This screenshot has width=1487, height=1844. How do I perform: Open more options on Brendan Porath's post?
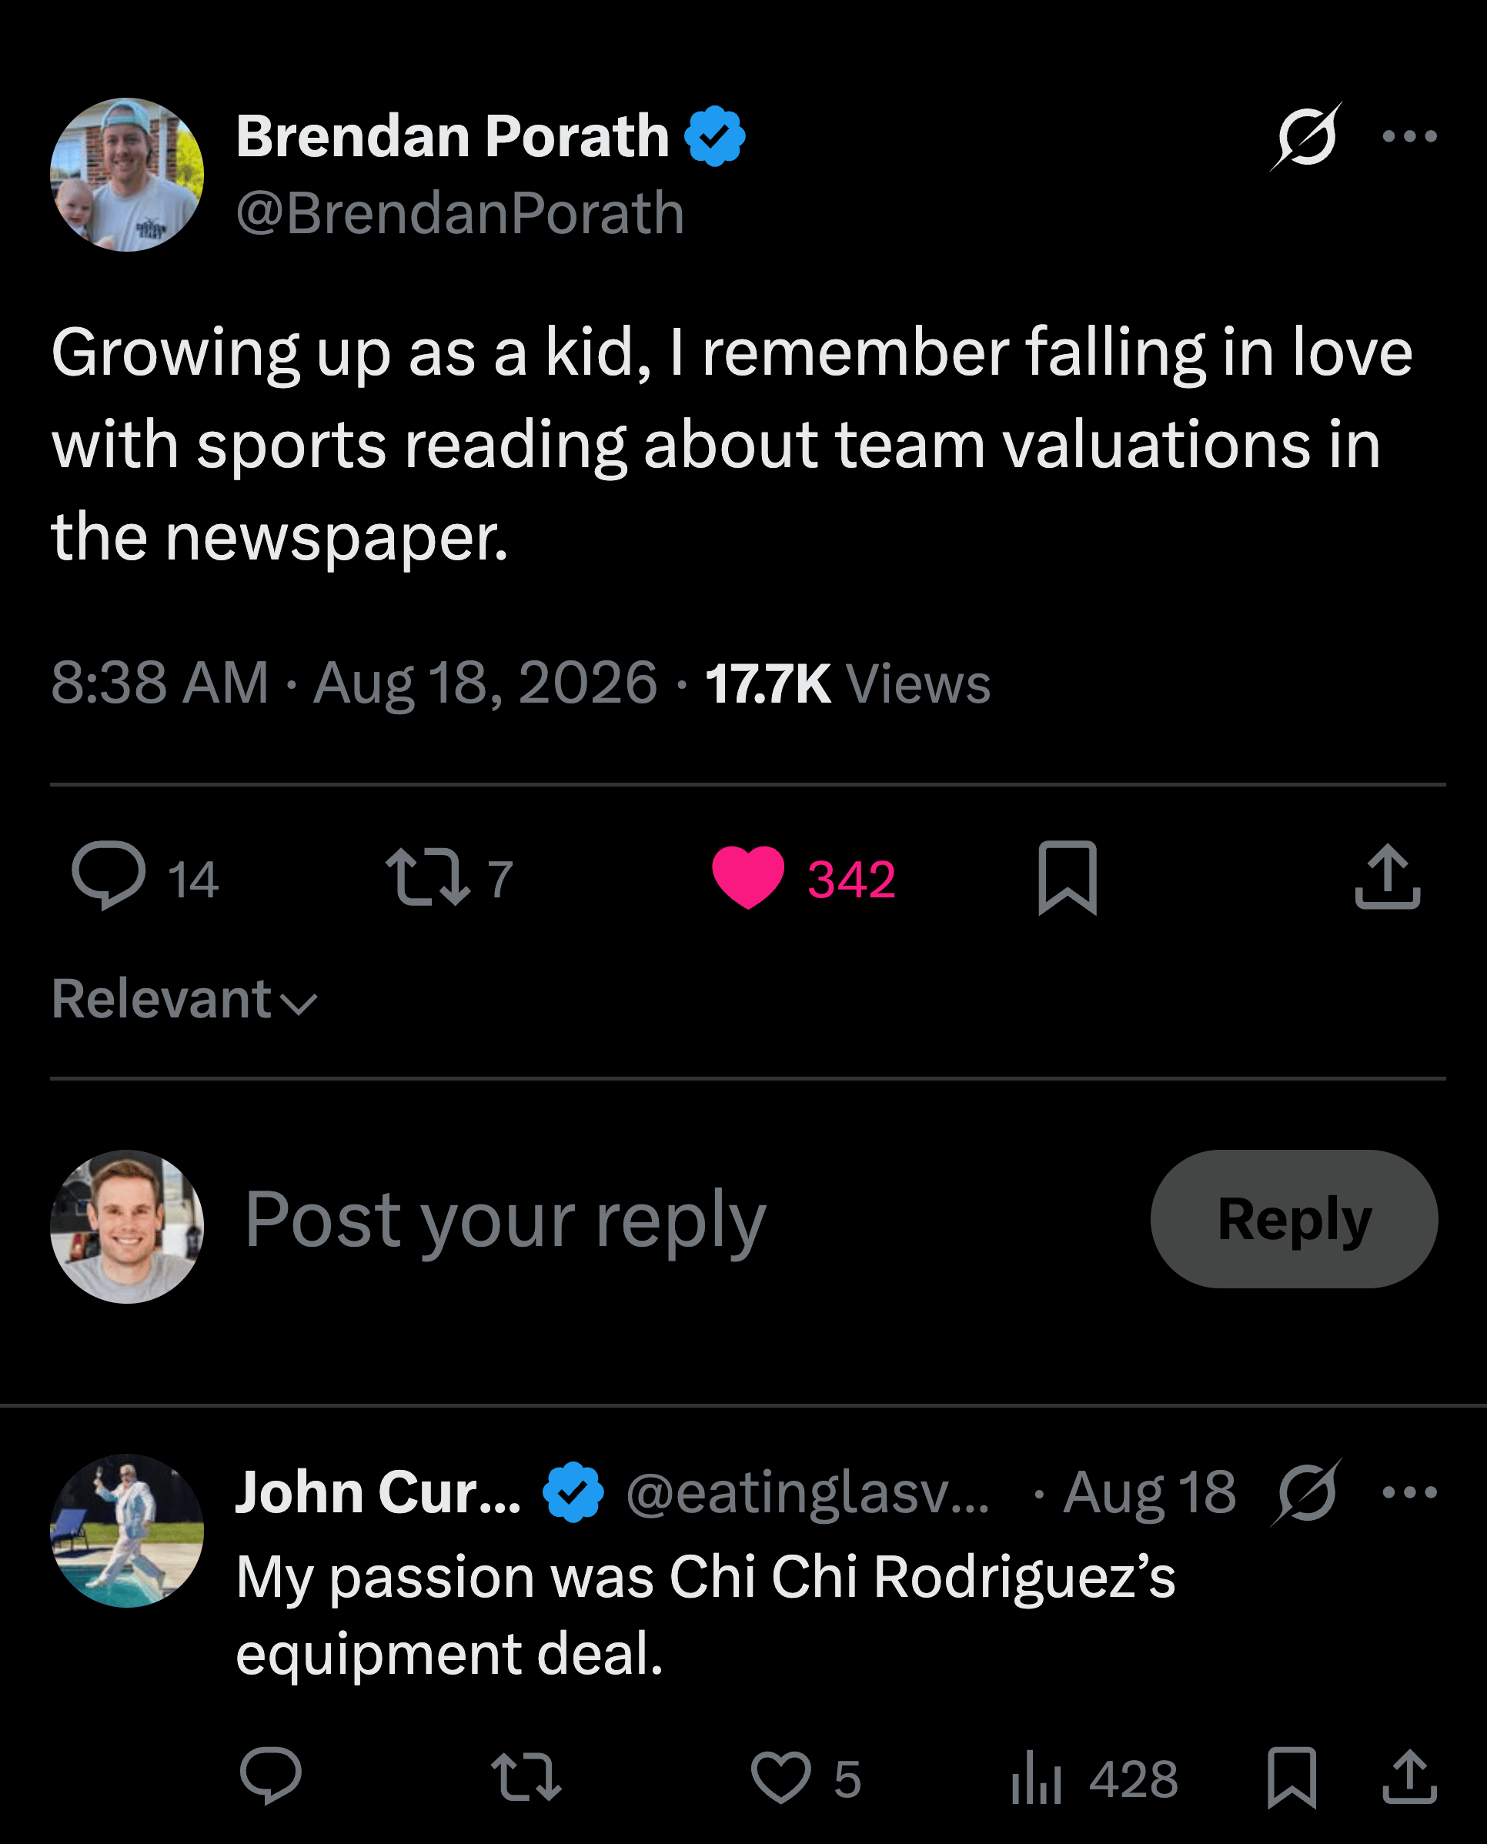pyautogui.click(x=1409, y=136)
